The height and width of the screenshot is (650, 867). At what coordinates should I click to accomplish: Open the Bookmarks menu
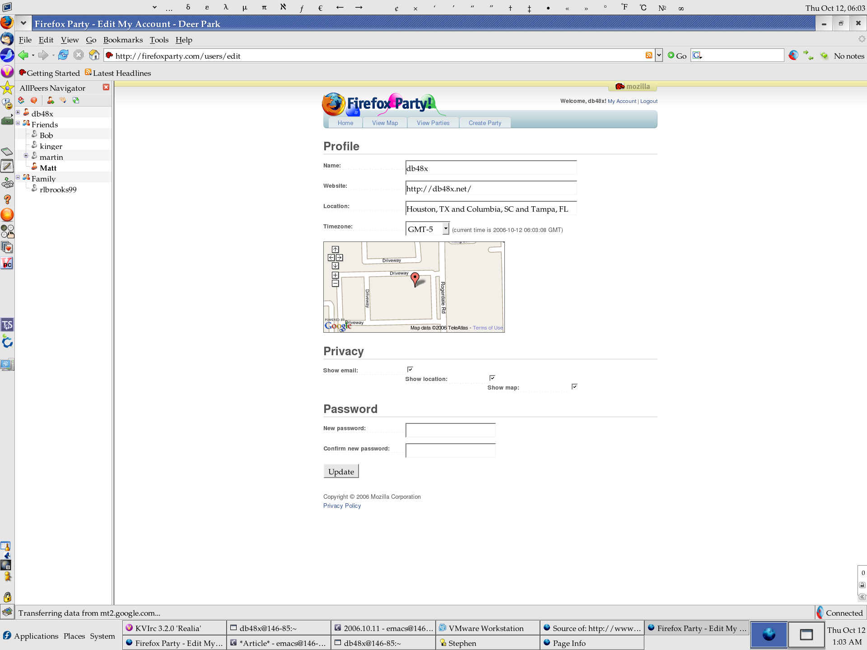tap(123, 40)
